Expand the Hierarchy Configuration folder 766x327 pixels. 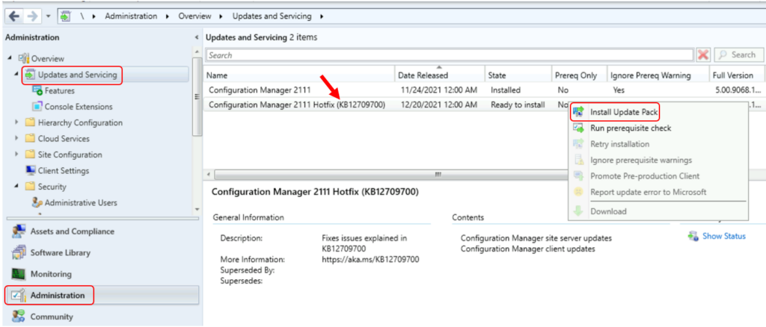[x=16, y=122]
